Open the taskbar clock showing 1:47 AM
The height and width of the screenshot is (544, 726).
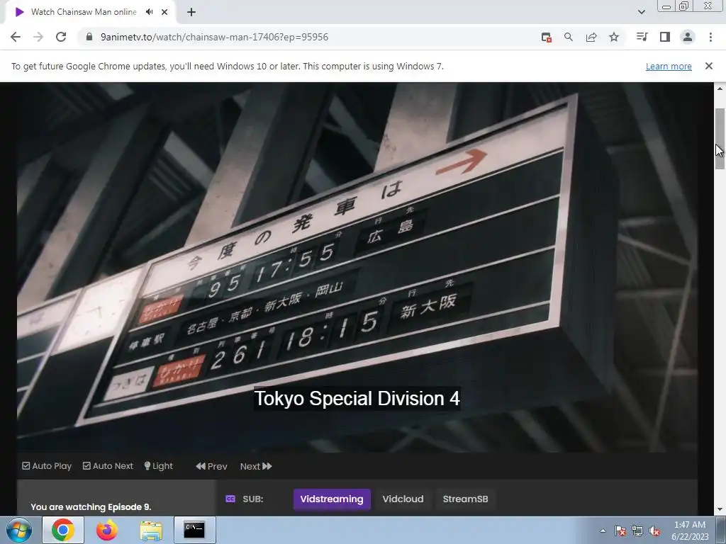click(690, 531)
